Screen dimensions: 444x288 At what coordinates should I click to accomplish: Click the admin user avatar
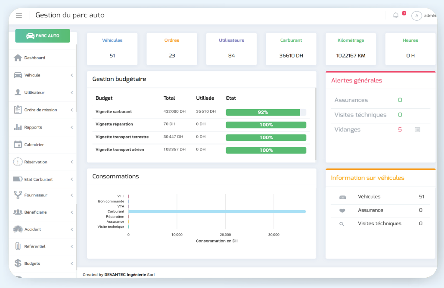(416, 16)
